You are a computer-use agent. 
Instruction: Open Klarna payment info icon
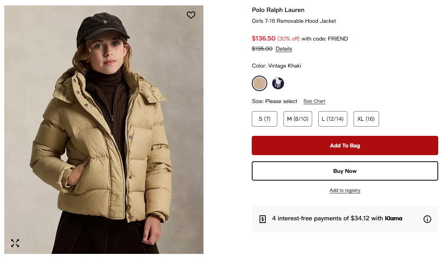coord(427,219)
